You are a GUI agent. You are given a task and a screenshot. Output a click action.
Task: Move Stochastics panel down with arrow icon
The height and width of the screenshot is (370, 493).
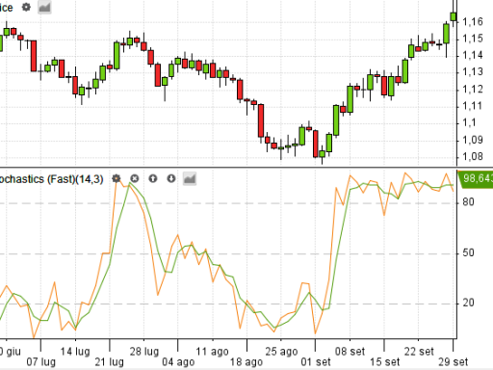171,178
